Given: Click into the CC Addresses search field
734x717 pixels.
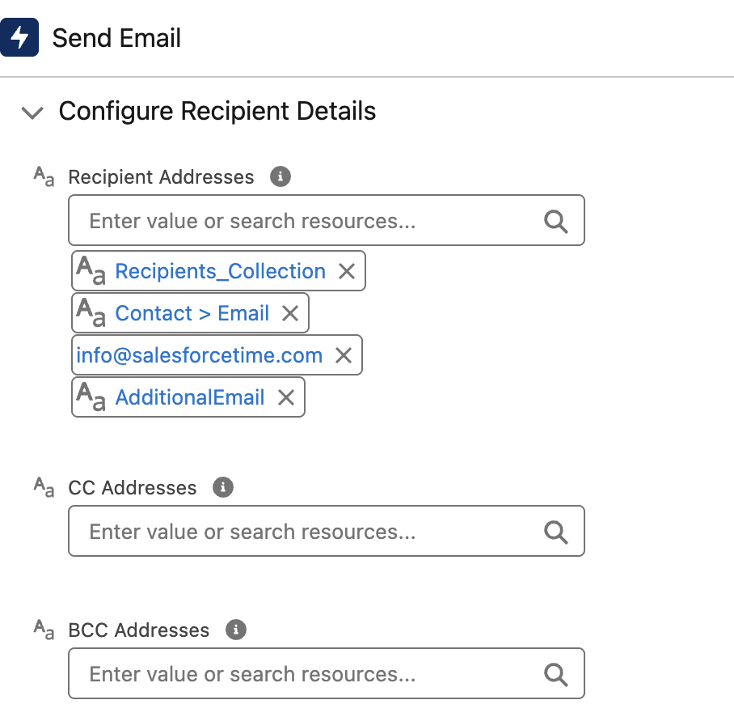Looking at the screenshot, I should point(327,531).
